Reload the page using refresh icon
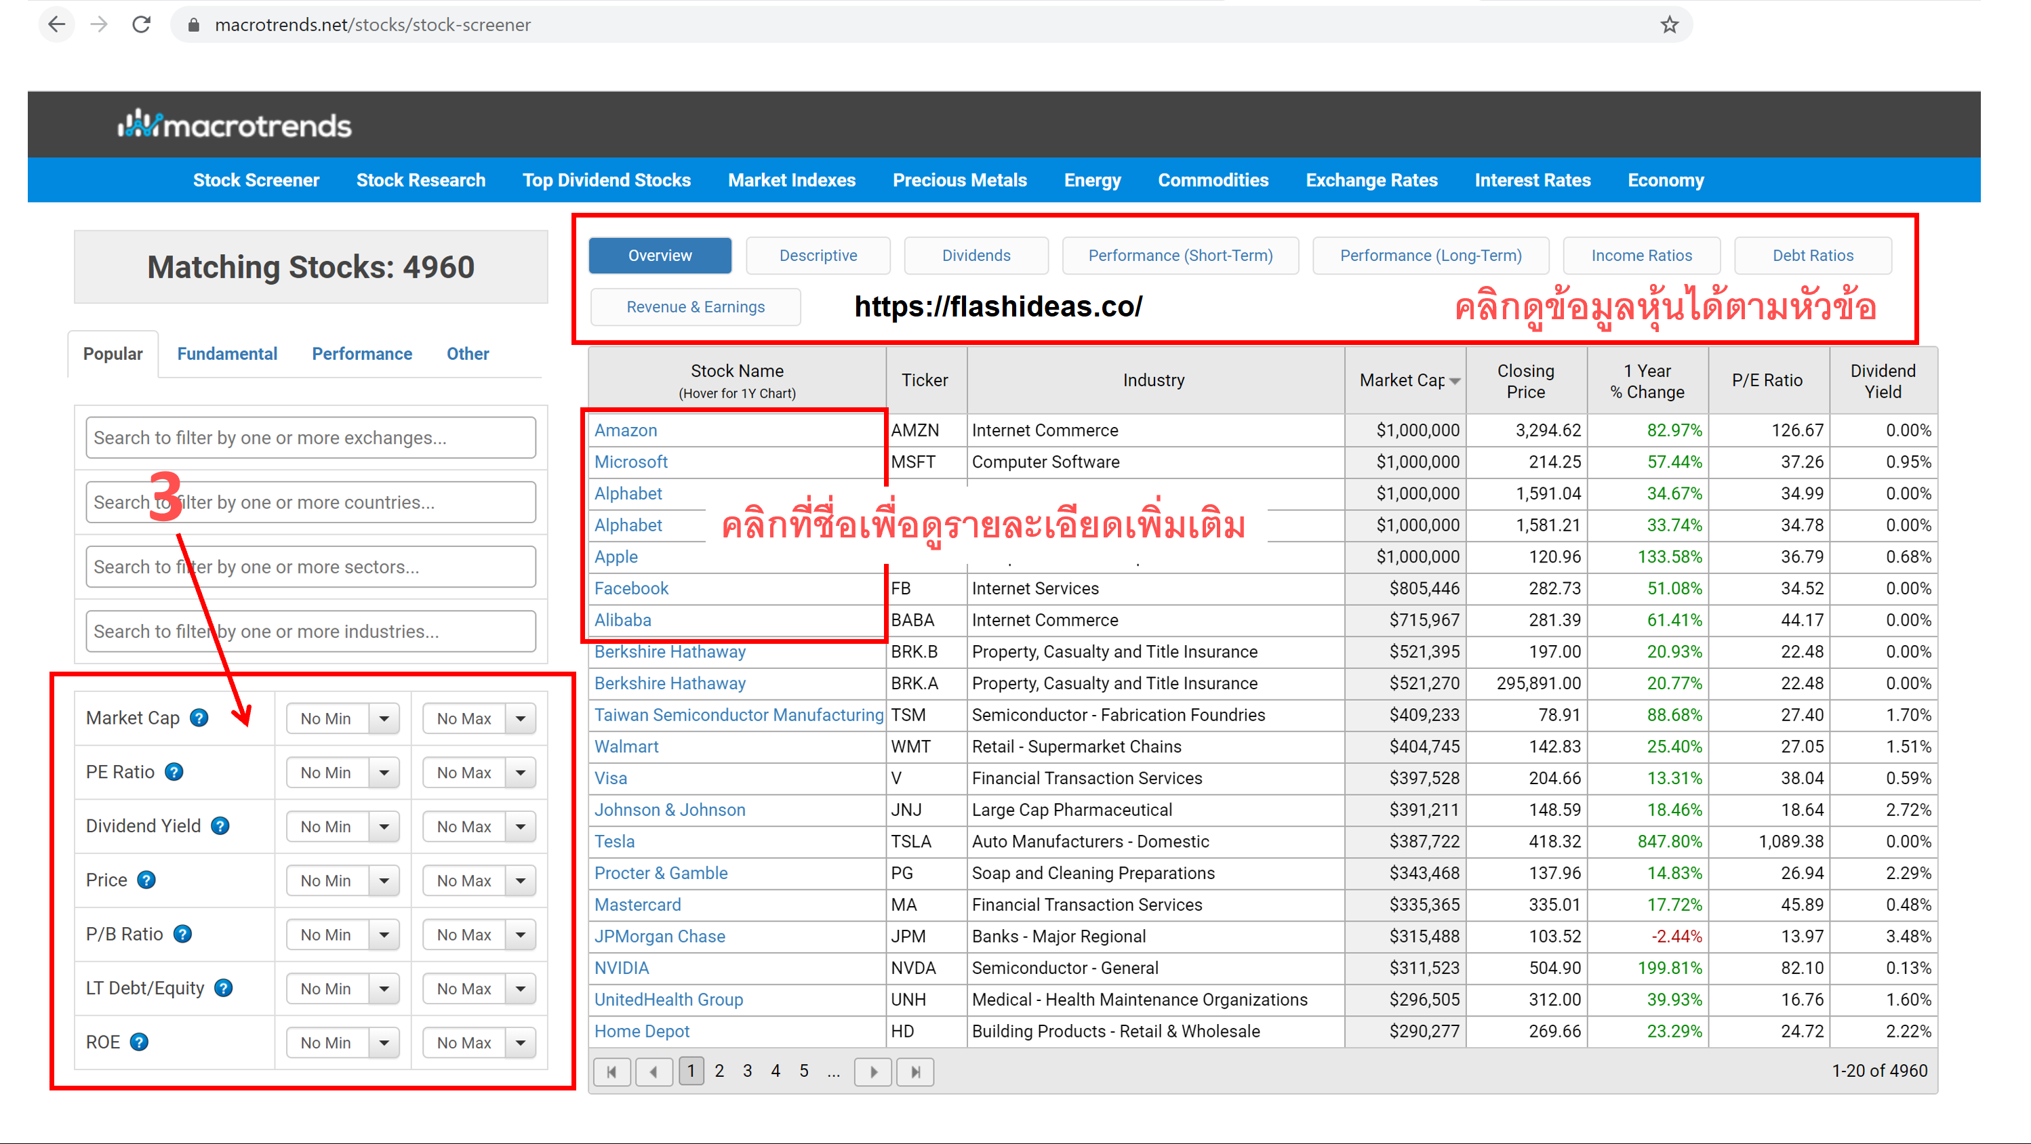Image resolution: width=2031 pixels, height=1144 pixels. pos(142,24)
